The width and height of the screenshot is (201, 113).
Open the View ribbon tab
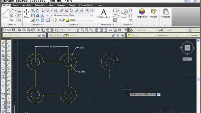[51, 5]
